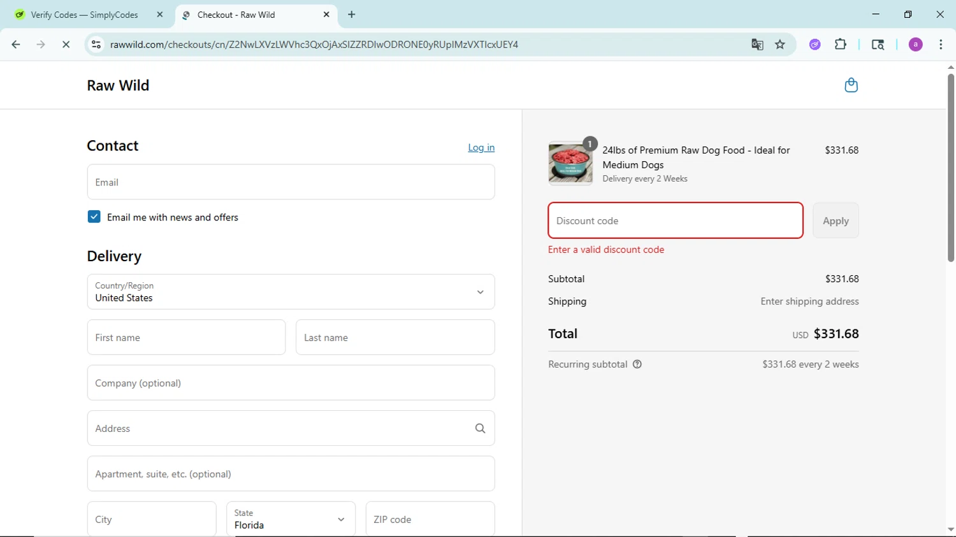Click the dog food product thumbnail
This screenshot has width=956, height=537.
coord(570,164)
